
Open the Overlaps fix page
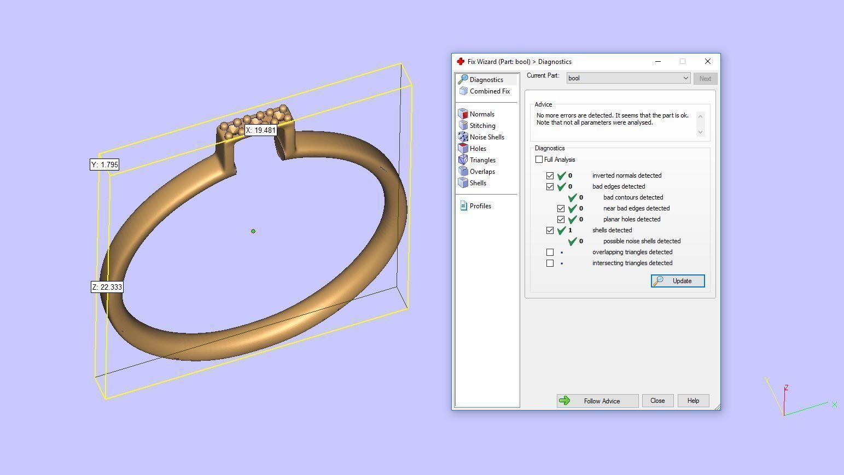[482, 172]
